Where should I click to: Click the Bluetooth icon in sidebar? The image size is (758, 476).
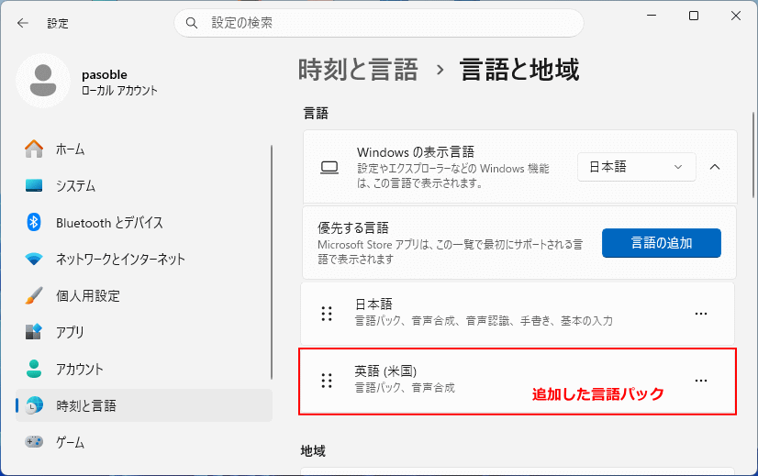coord(34,222)
